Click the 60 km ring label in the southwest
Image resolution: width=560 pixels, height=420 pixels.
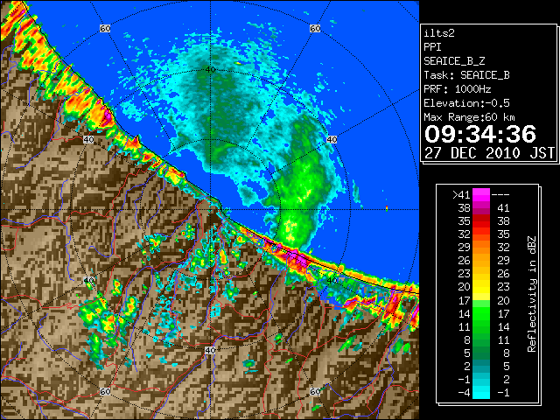coord(105,391)
